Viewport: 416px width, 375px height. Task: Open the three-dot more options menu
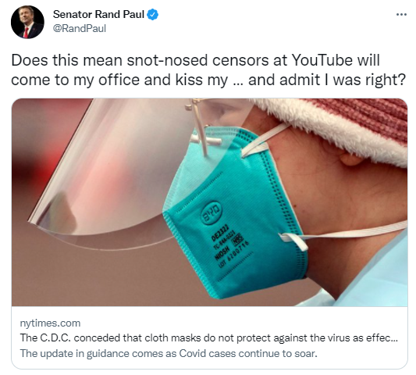(x=401, y=15)
